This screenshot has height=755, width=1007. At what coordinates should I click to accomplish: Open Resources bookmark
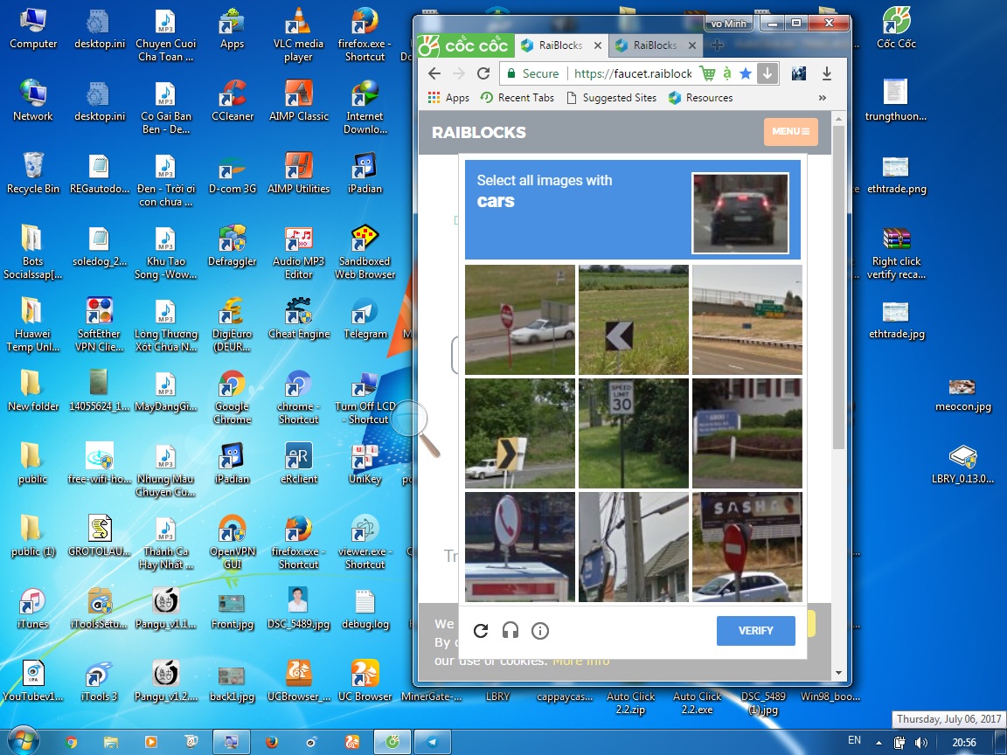(x=701, y=98)
